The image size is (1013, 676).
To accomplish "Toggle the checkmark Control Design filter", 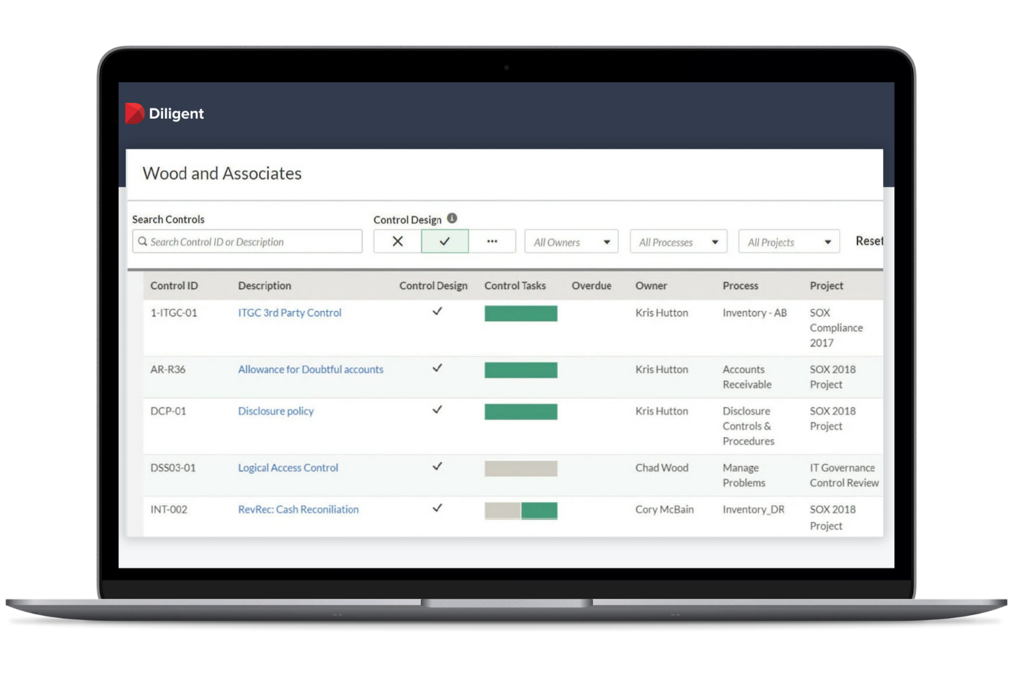I will [444, 241].
